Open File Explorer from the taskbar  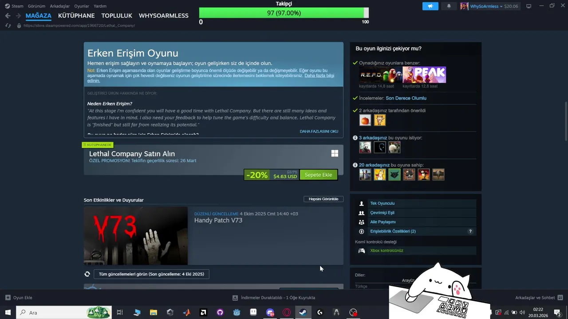tap(154, 312)
